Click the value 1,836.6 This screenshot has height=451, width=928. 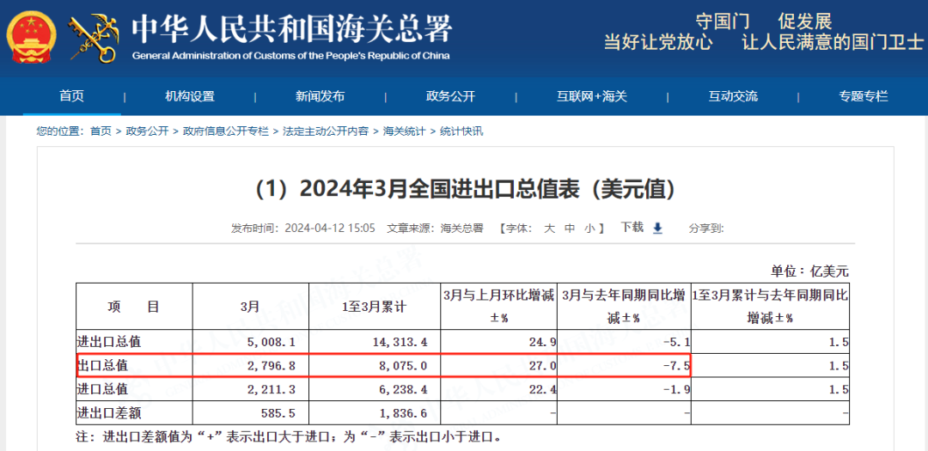pos(402,413)
